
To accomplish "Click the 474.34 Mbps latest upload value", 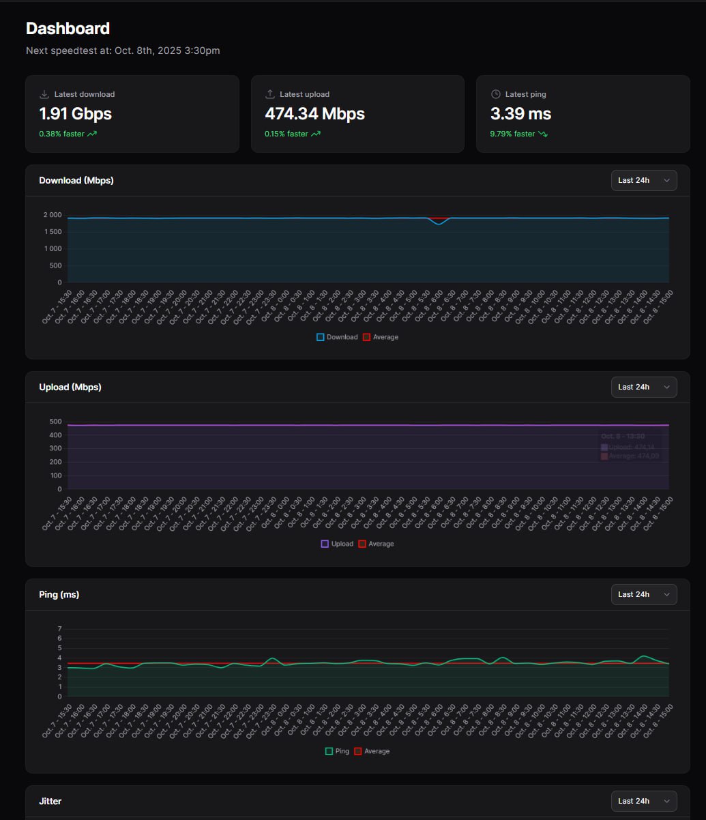I will tap(314, 114).
